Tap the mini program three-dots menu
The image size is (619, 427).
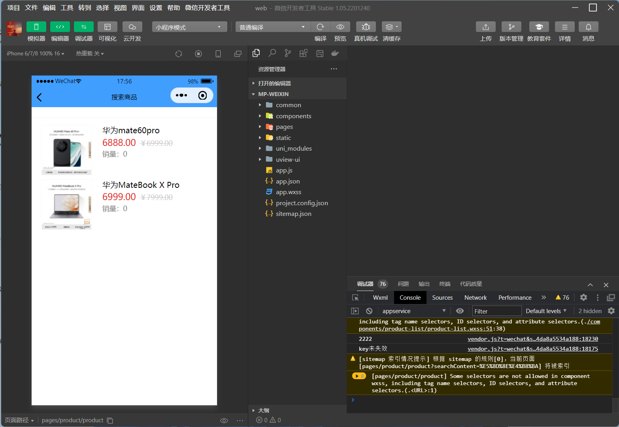(181, 95)
